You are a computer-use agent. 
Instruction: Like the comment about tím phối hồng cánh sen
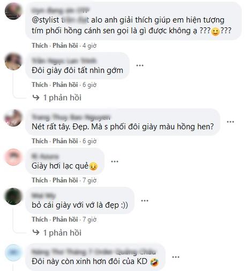tap(40, 46)
